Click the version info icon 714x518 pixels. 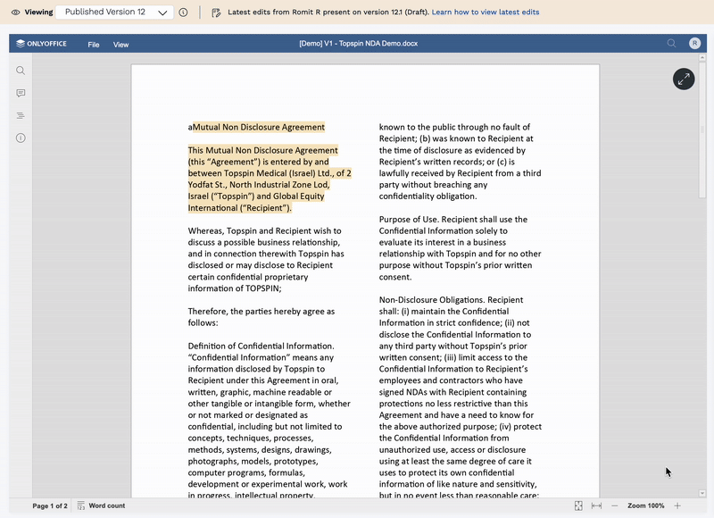[183, 13]
